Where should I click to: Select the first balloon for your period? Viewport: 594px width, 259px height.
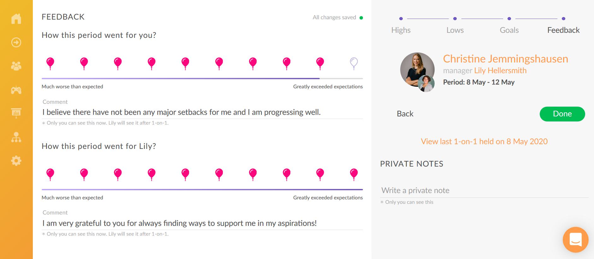tap(50, 63)
